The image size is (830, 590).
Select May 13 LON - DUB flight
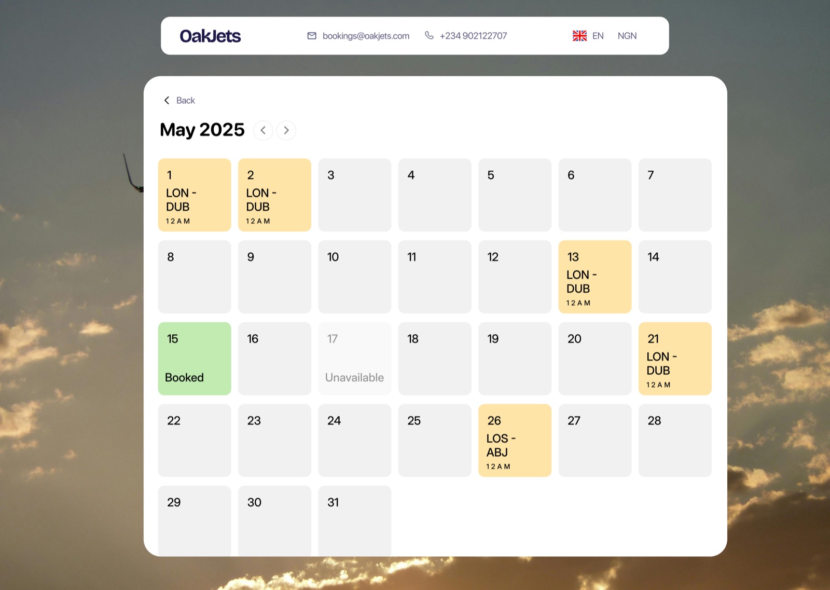(x=595, y=277)
